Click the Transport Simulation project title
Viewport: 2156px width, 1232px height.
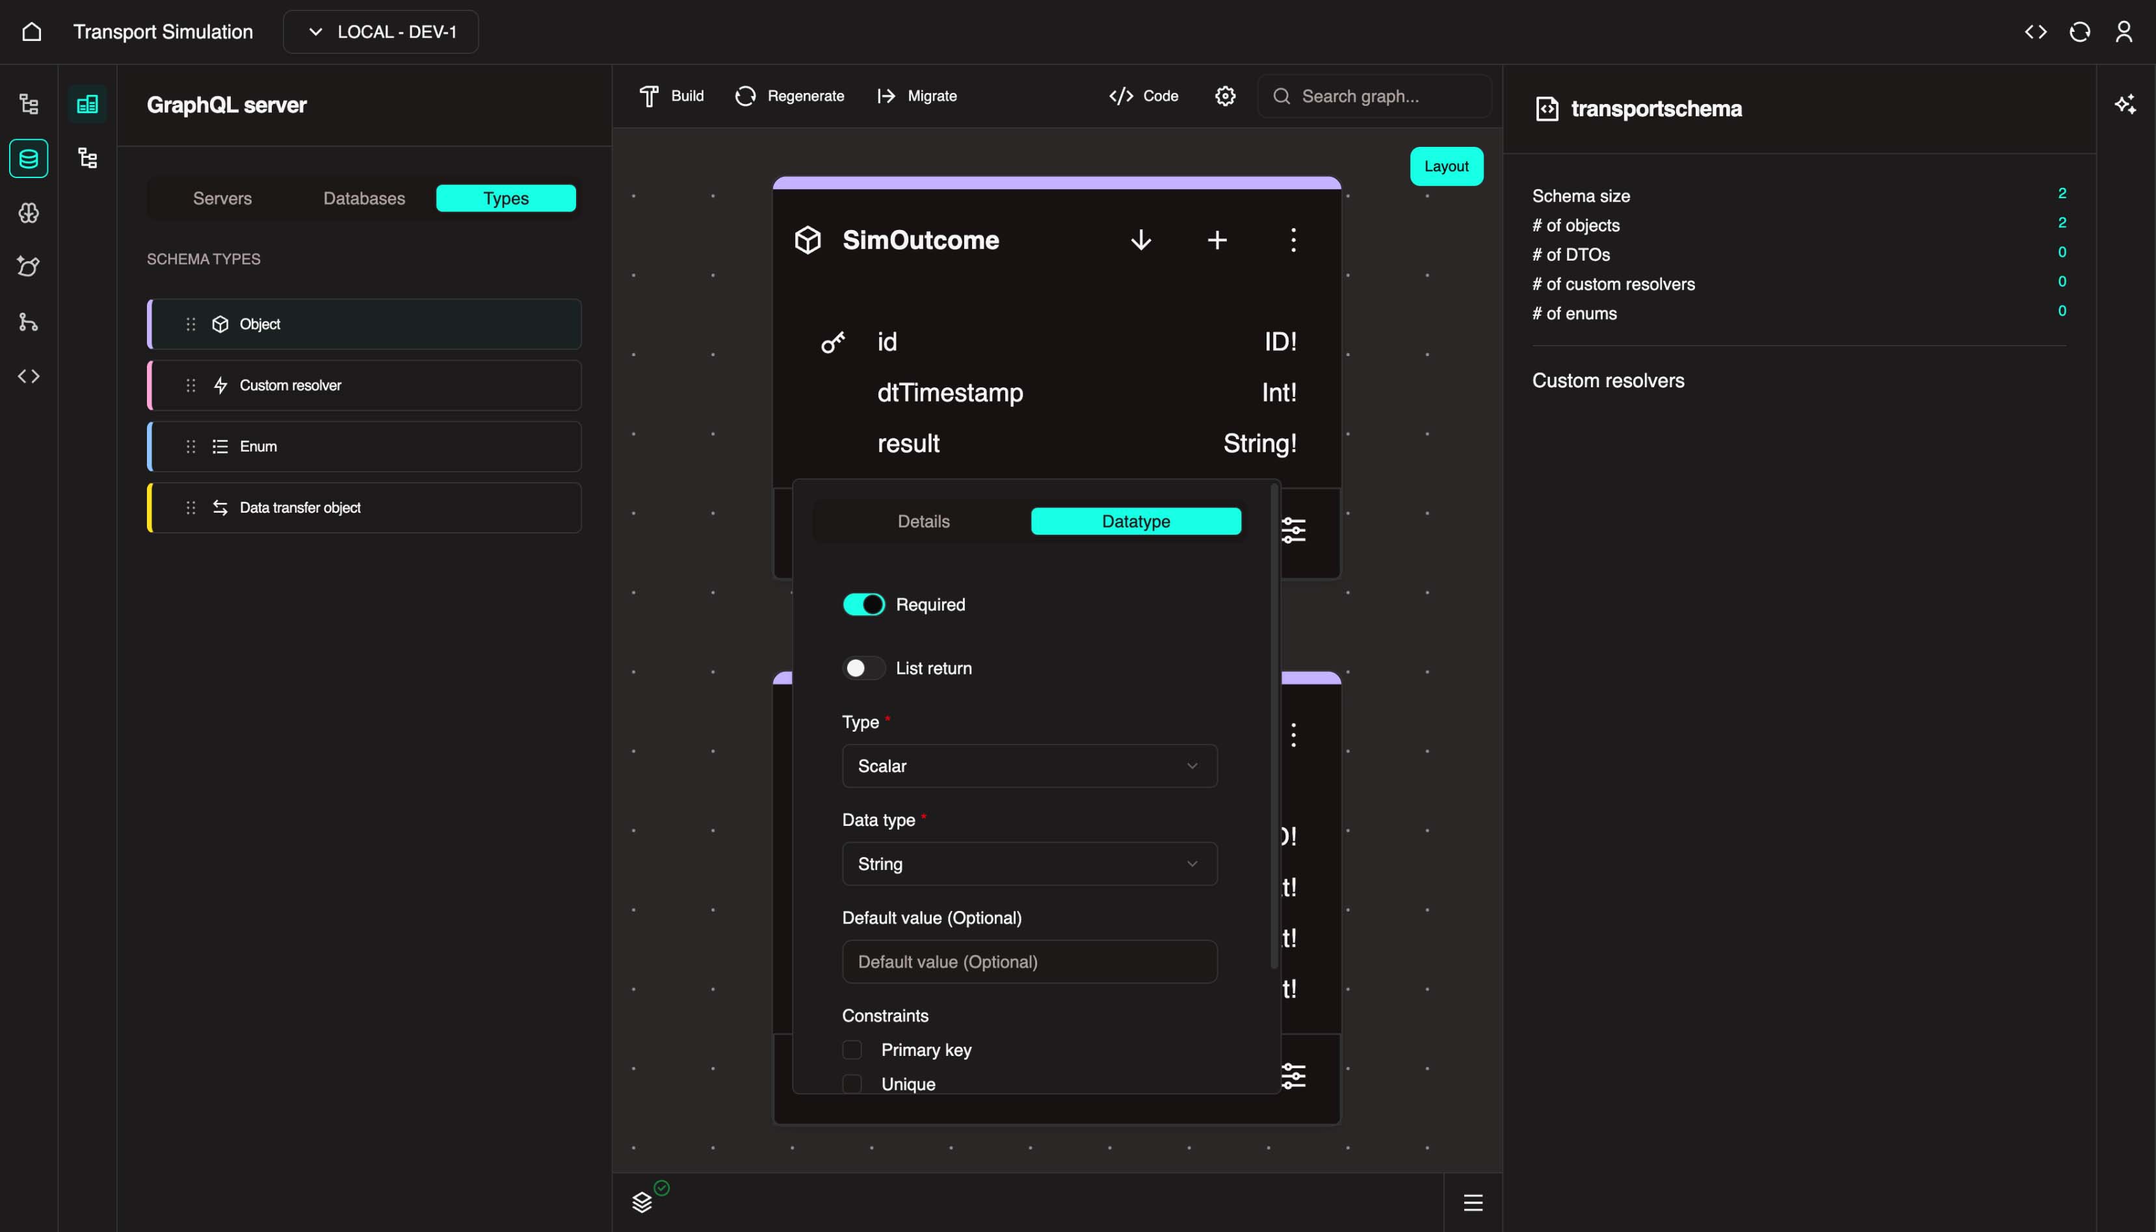point(163,32)
